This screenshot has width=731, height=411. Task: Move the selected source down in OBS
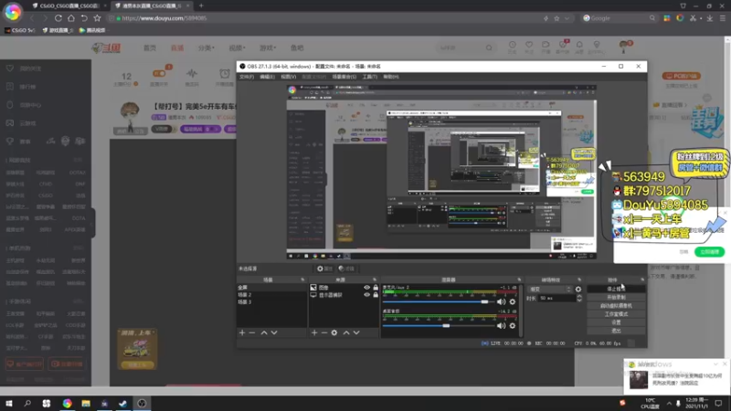pos(356,332)
